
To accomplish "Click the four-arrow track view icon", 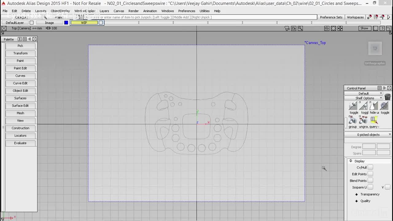I will (x=340, y=28).
